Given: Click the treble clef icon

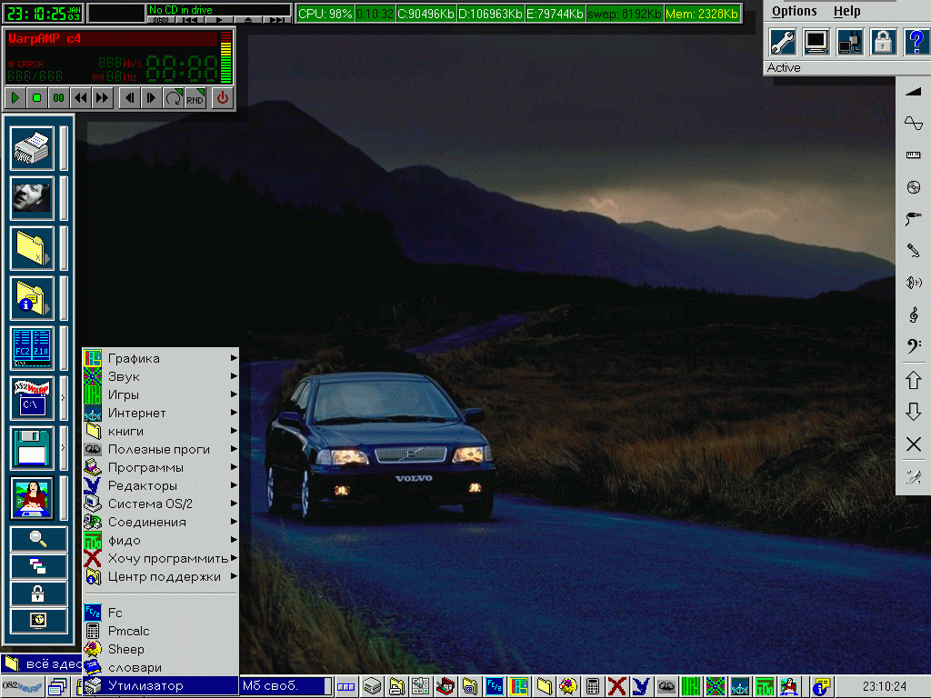Looking at the screenshot, I should [x=913, y=314].
